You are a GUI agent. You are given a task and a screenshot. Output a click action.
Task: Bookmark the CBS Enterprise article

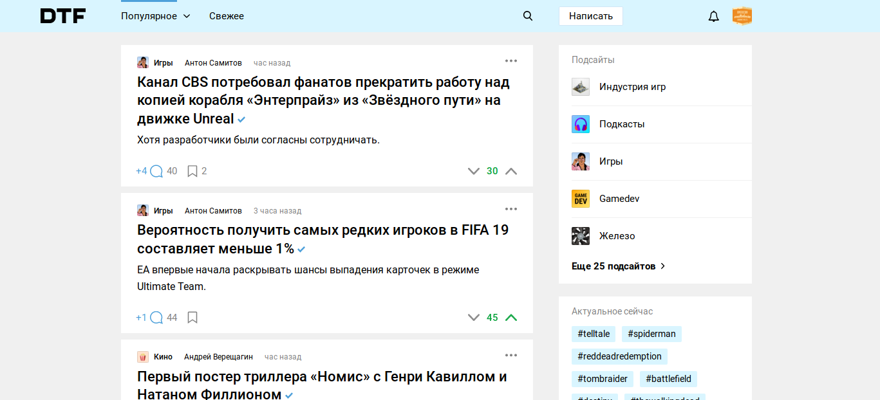[192, 171]
